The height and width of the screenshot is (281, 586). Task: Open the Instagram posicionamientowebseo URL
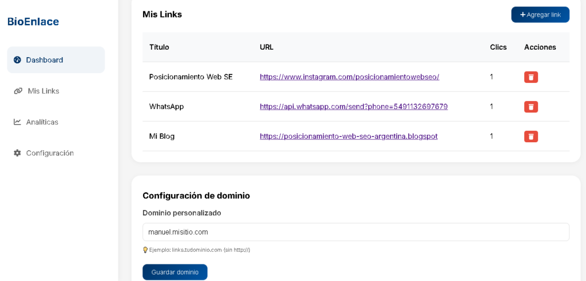coord(350,77)
